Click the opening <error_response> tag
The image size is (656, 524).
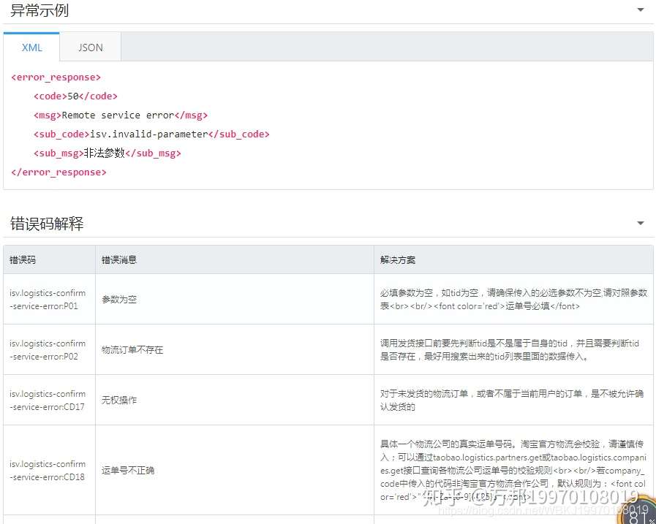click(x=56, y=77)
